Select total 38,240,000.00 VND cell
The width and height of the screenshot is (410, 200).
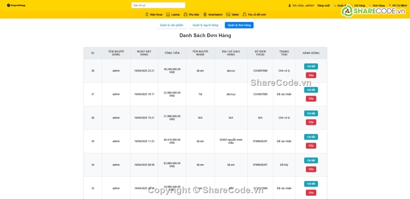pos(172,71)
